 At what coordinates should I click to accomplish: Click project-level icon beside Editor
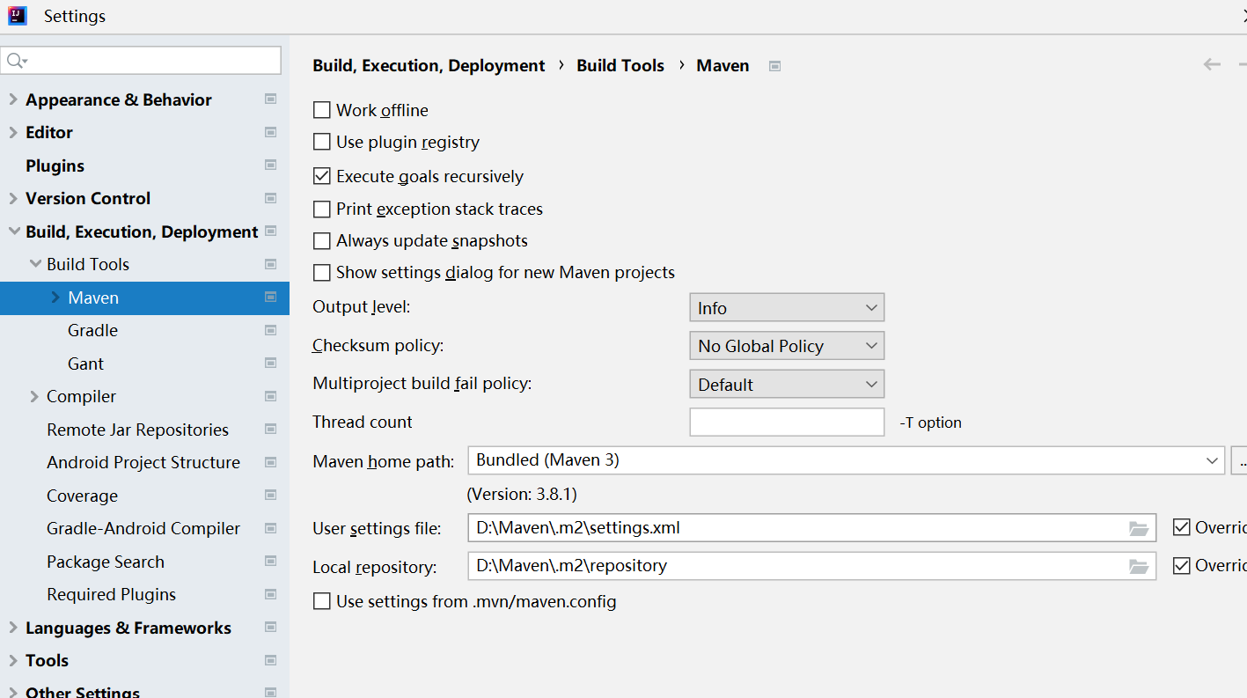click(x=271, y=132)
